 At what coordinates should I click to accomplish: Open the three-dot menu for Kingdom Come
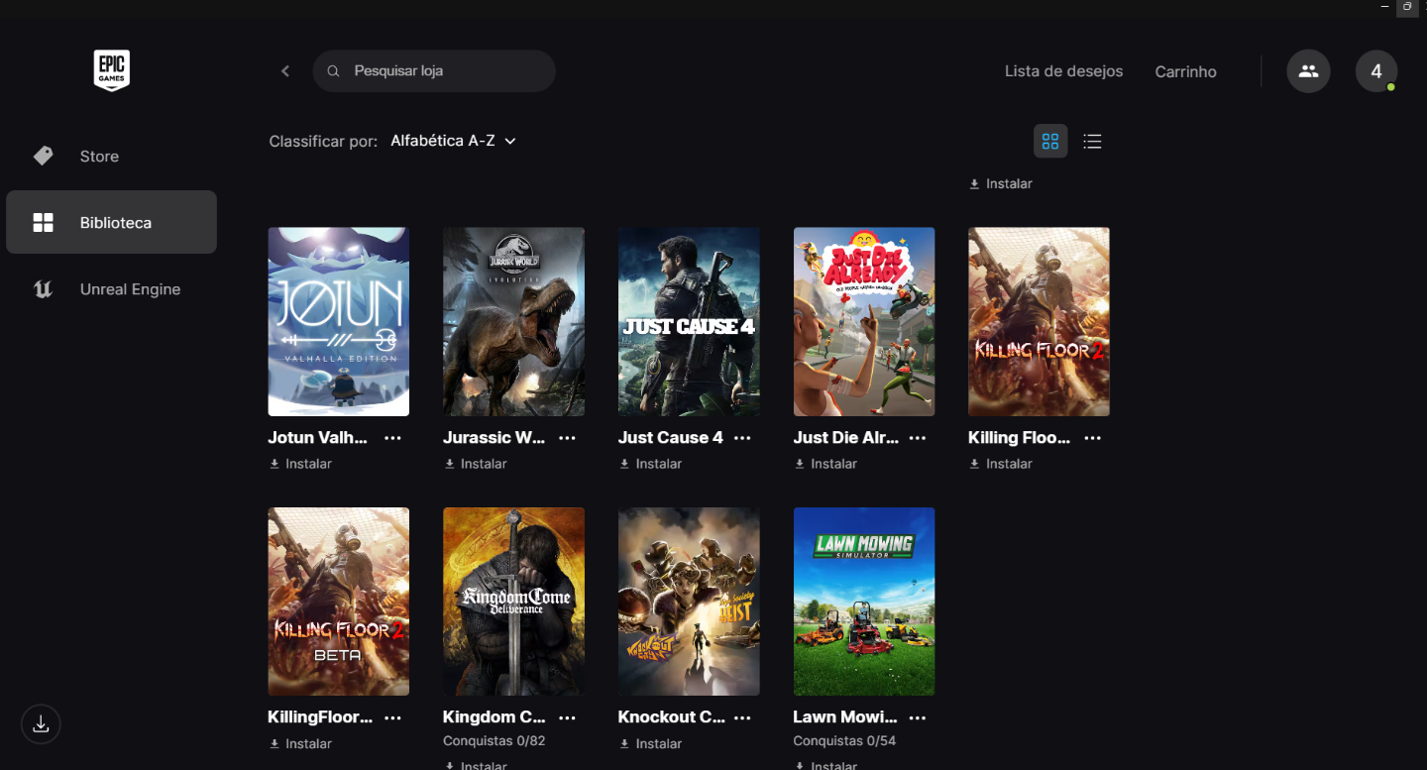[567, 717]
